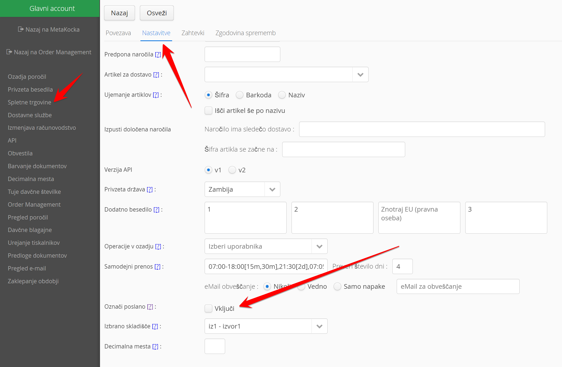The image size is (562, 367).
Task: Open Zgodovina sprememb tab
Action: coord(245,33)
